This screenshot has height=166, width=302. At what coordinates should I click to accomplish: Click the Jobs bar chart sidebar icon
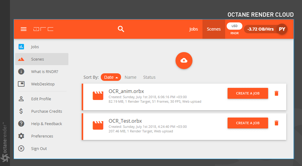click(x=21, y=47)
